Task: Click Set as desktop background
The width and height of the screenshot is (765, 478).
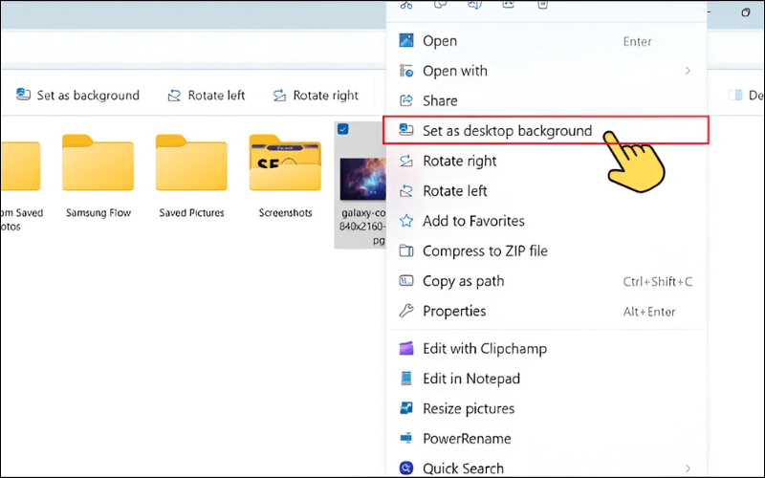Action: 545,130
